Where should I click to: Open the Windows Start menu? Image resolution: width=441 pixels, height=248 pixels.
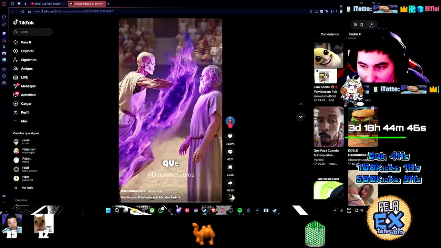pos(108,210)
